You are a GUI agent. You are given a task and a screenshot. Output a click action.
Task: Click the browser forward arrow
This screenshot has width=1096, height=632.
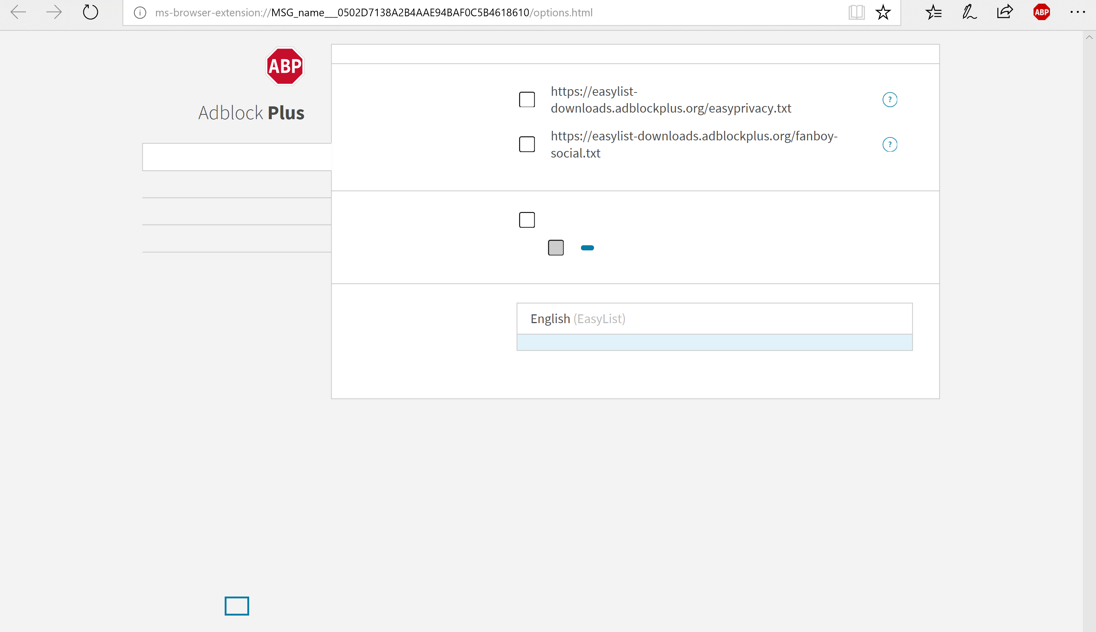pos(54,12)
